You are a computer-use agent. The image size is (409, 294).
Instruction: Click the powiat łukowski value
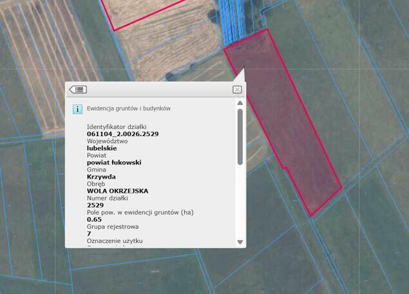114,162
